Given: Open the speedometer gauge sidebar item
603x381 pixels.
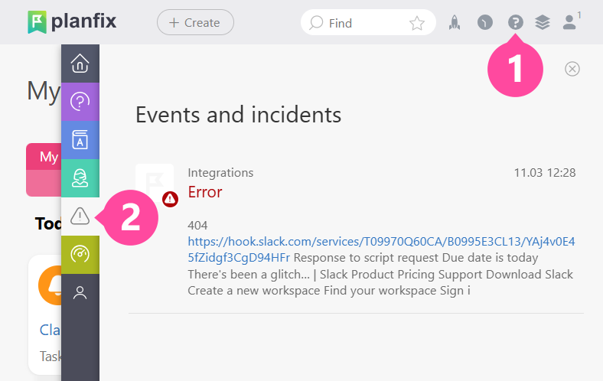Looking at the screenshot, I should tap(80, 255).
